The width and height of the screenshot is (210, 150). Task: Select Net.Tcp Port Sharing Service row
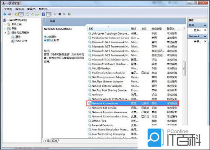132,90
